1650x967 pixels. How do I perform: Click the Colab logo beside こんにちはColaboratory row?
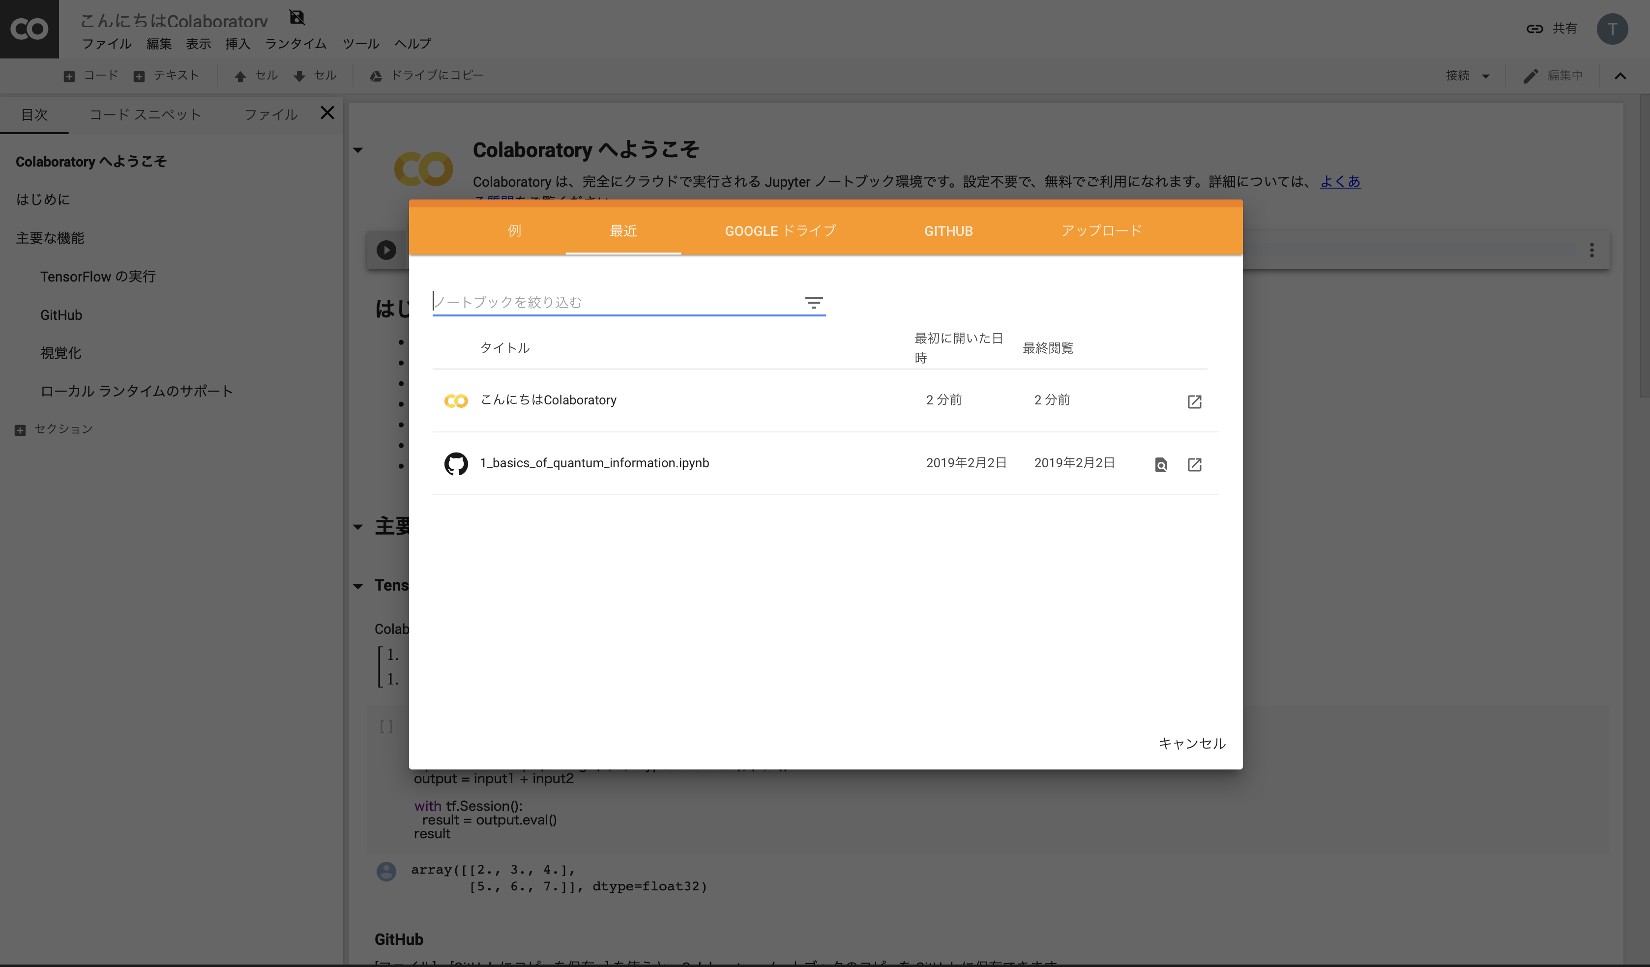click(456, 400)
